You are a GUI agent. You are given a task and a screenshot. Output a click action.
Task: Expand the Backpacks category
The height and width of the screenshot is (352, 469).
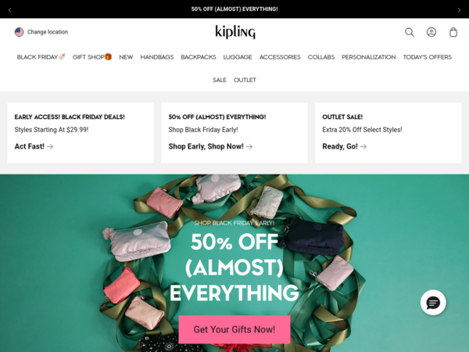click(199, 57)
